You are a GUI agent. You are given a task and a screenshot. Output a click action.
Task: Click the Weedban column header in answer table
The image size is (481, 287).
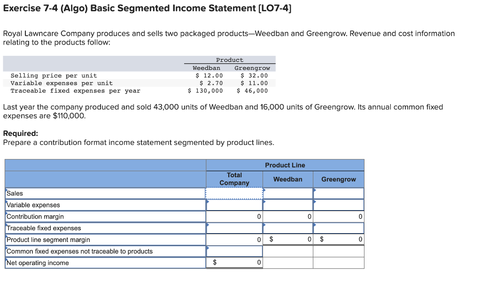[288, 179]
